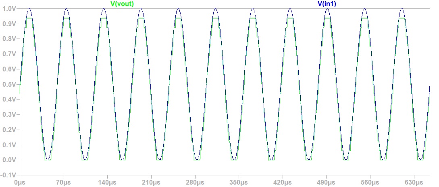
Task: Select the 0.3V vertical axis label
Action: pos(8,115)
